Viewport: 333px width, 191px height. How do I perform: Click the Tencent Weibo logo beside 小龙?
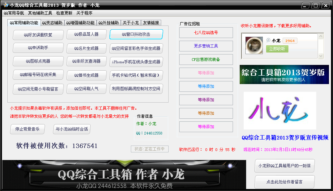coord(268,40)
